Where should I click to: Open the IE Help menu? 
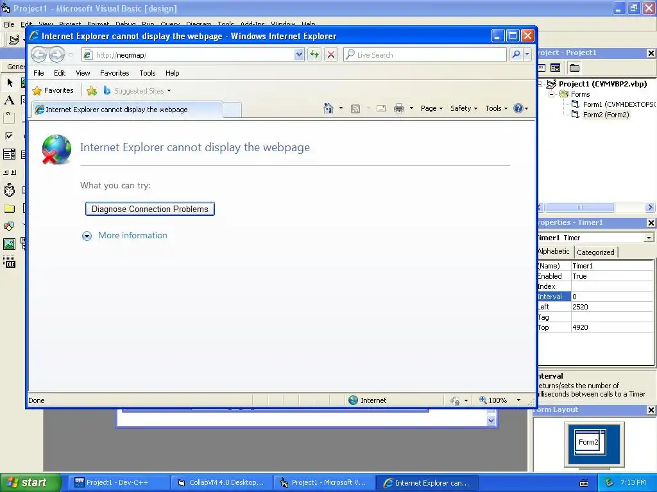(172, 73)
